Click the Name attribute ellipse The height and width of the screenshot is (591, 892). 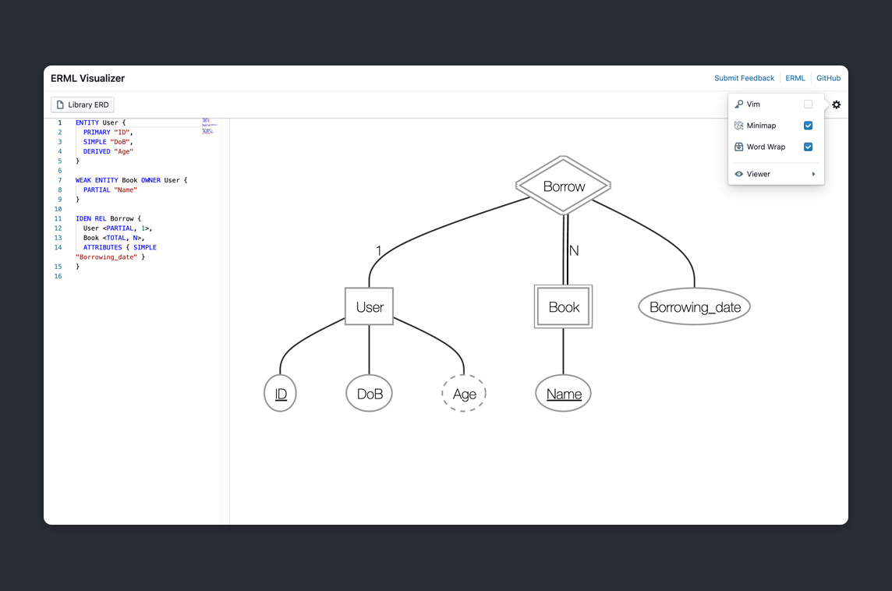click(x=563, y=394)
